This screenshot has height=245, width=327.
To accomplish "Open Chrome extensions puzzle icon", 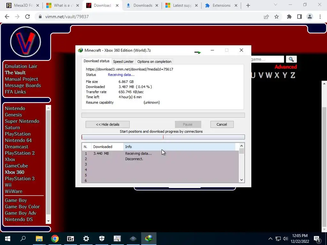I will [x=289, y=17].
